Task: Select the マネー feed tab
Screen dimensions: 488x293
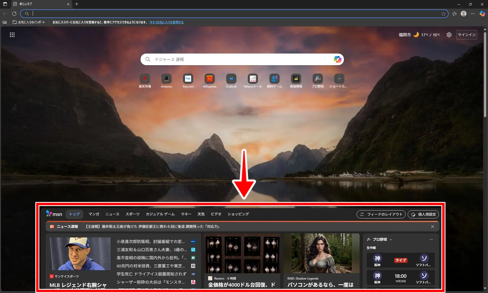Action: click(186, 214)
